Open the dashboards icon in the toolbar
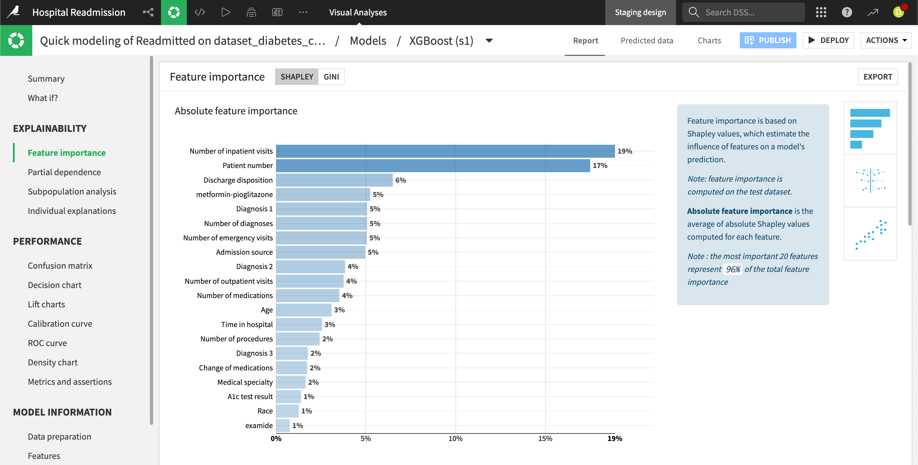 click(278, 12)
